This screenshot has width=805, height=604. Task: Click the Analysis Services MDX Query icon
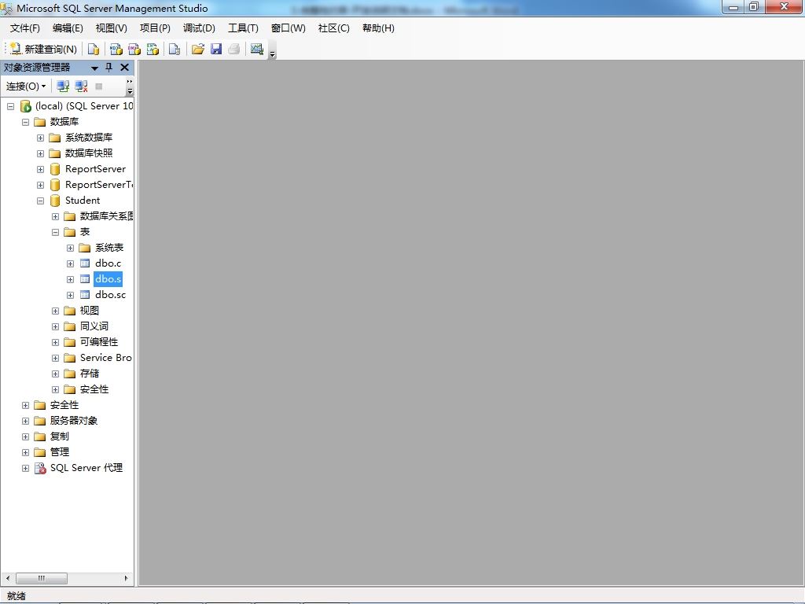point(116,49)
